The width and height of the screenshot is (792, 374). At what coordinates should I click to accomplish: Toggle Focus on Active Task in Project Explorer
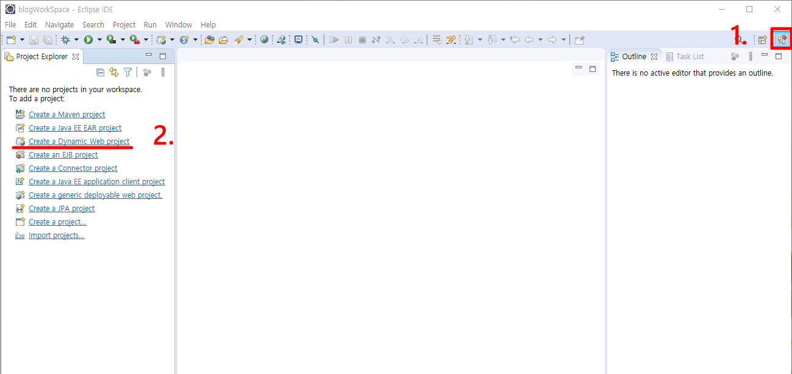coord(147,72)
